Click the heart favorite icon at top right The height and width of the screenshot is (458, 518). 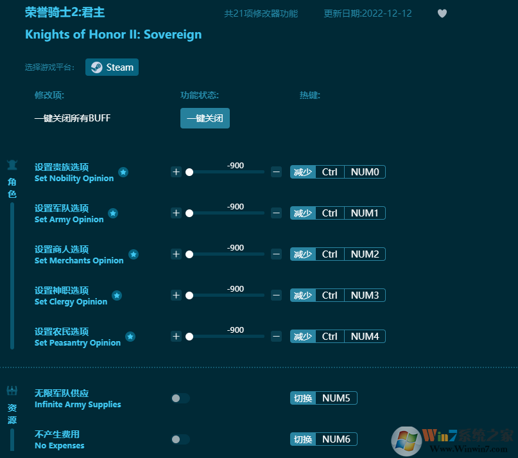click(442, 13)
